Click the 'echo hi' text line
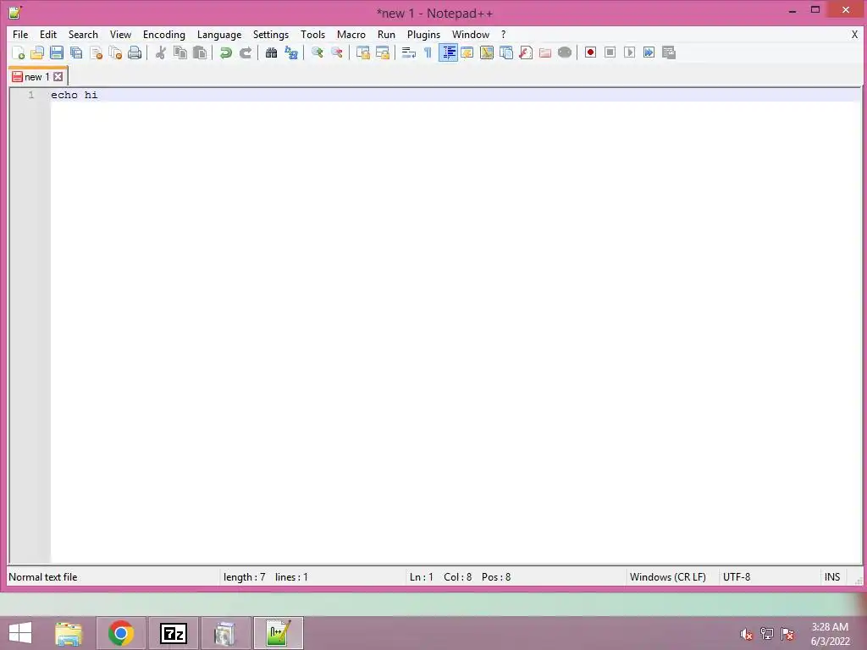This screenshot has width=867, height=650. (x=75, y=95)
